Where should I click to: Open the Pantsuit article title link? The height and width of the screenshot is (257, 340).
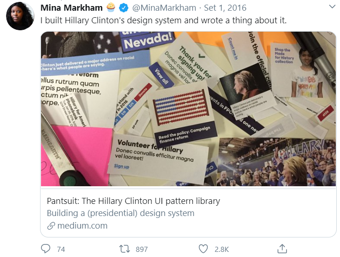(133, 201)
